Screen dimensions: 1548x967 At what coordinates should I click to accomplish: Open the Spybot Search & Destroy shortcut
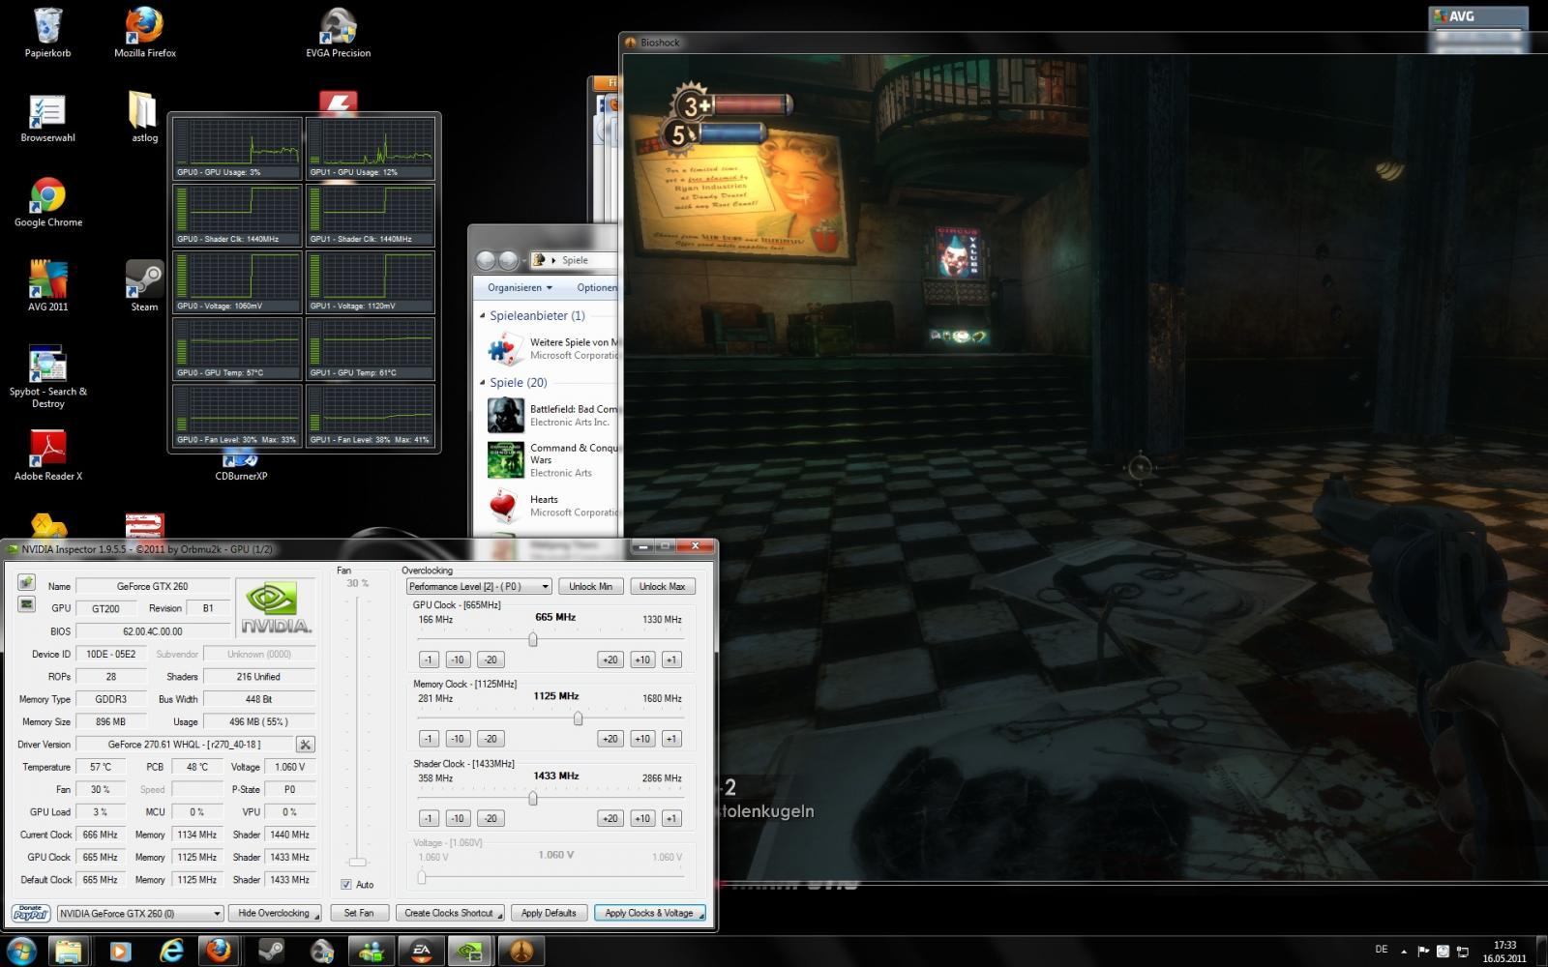pos(47,377)
